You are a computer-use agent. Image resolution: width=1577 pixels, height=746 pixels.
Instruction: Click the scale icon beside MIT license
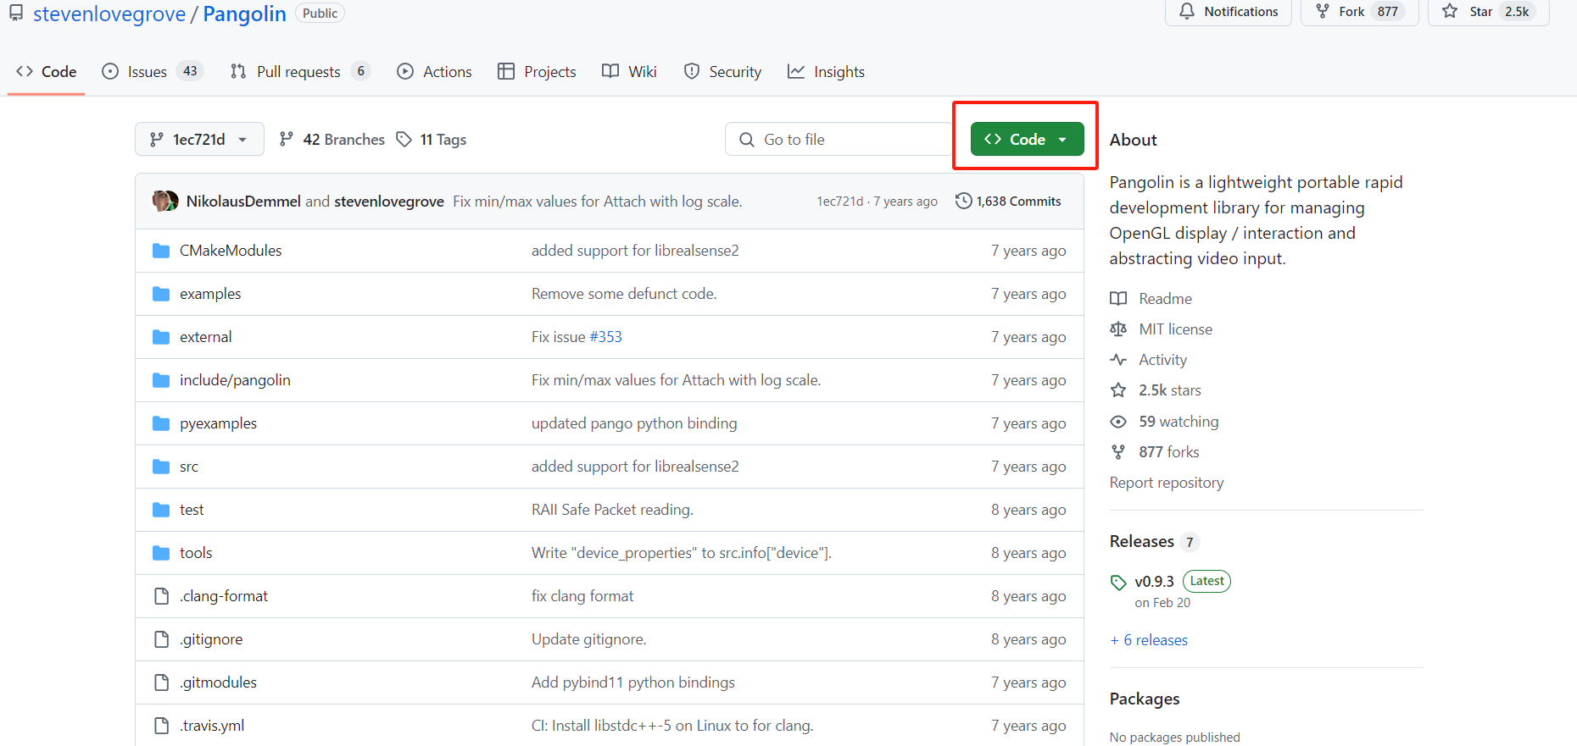(1118, 329)
